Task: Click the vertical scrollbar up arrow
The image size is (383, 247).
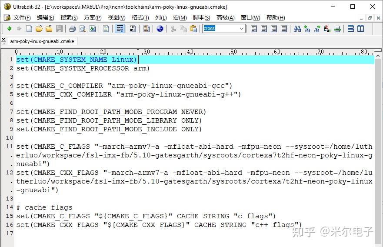Action: [378, 56]
